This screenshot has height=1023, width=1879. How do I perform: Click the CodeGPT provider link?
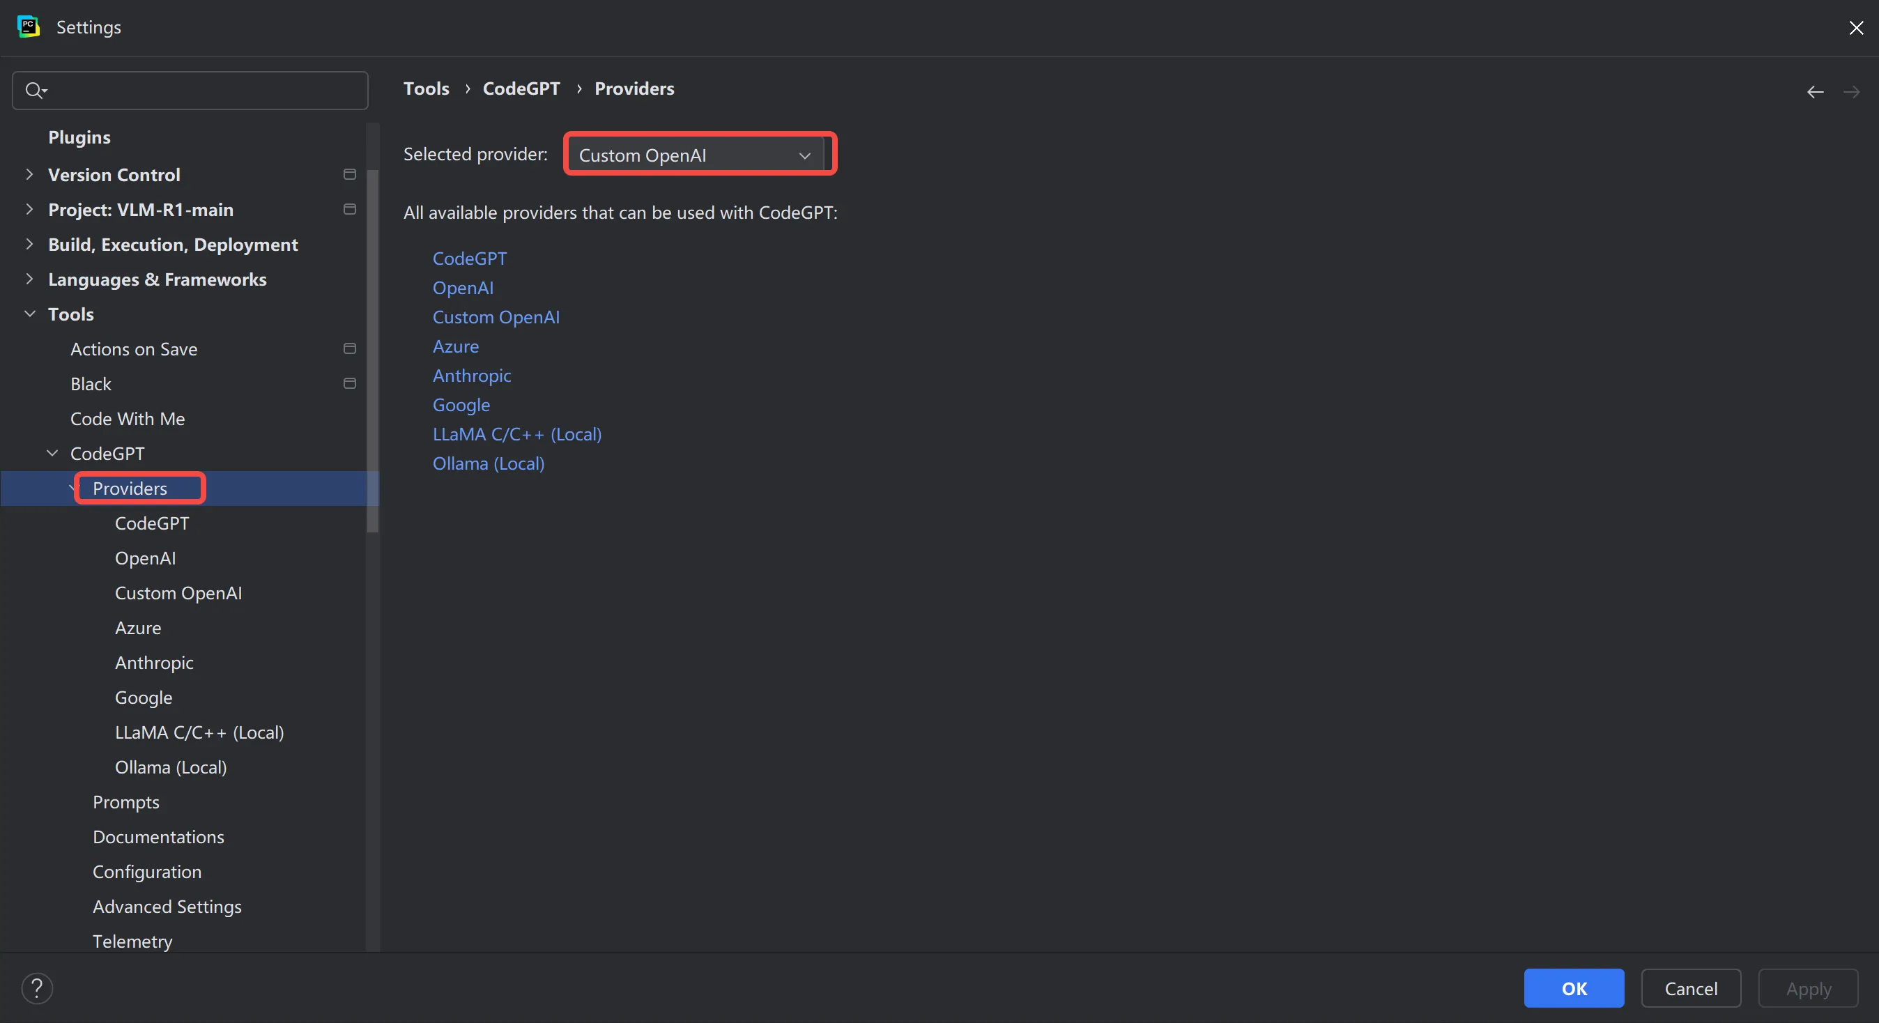click(x=469, y=259)
